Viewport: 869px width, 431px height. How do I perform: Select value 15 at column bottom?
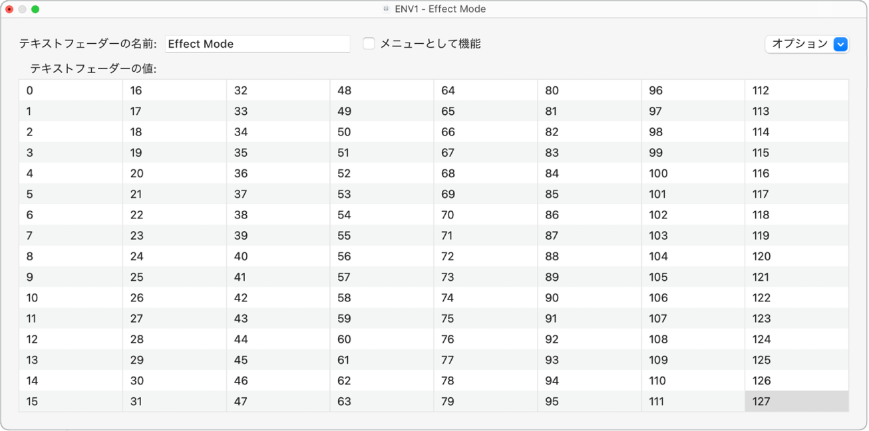(70, 401)
